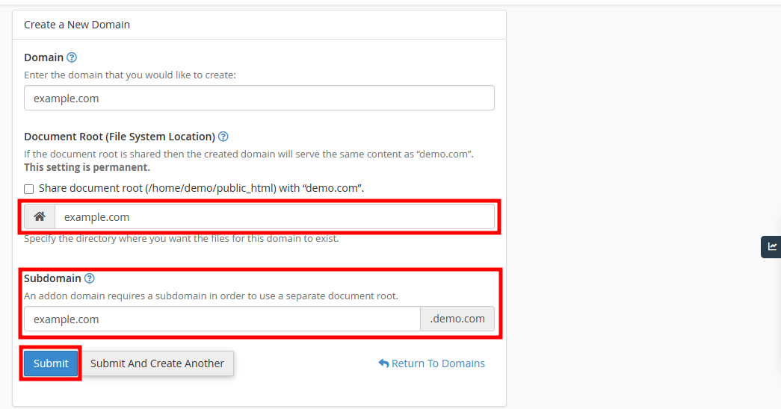Click the home icon before document root field
The height and width of the screenshot is (409, 781).
pos(40,217)
